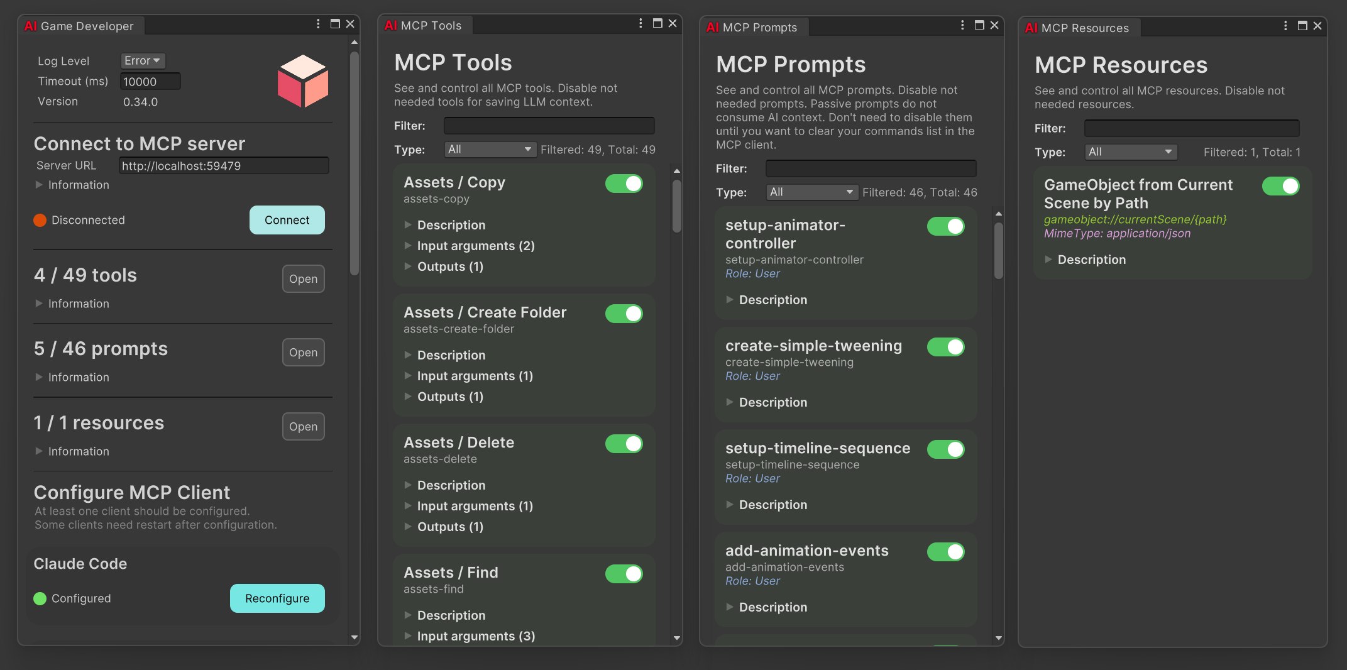Open the MCP Prompts panel options menu
The width and height of the screenshot is (1347, 670).
(x=962, y=25)
